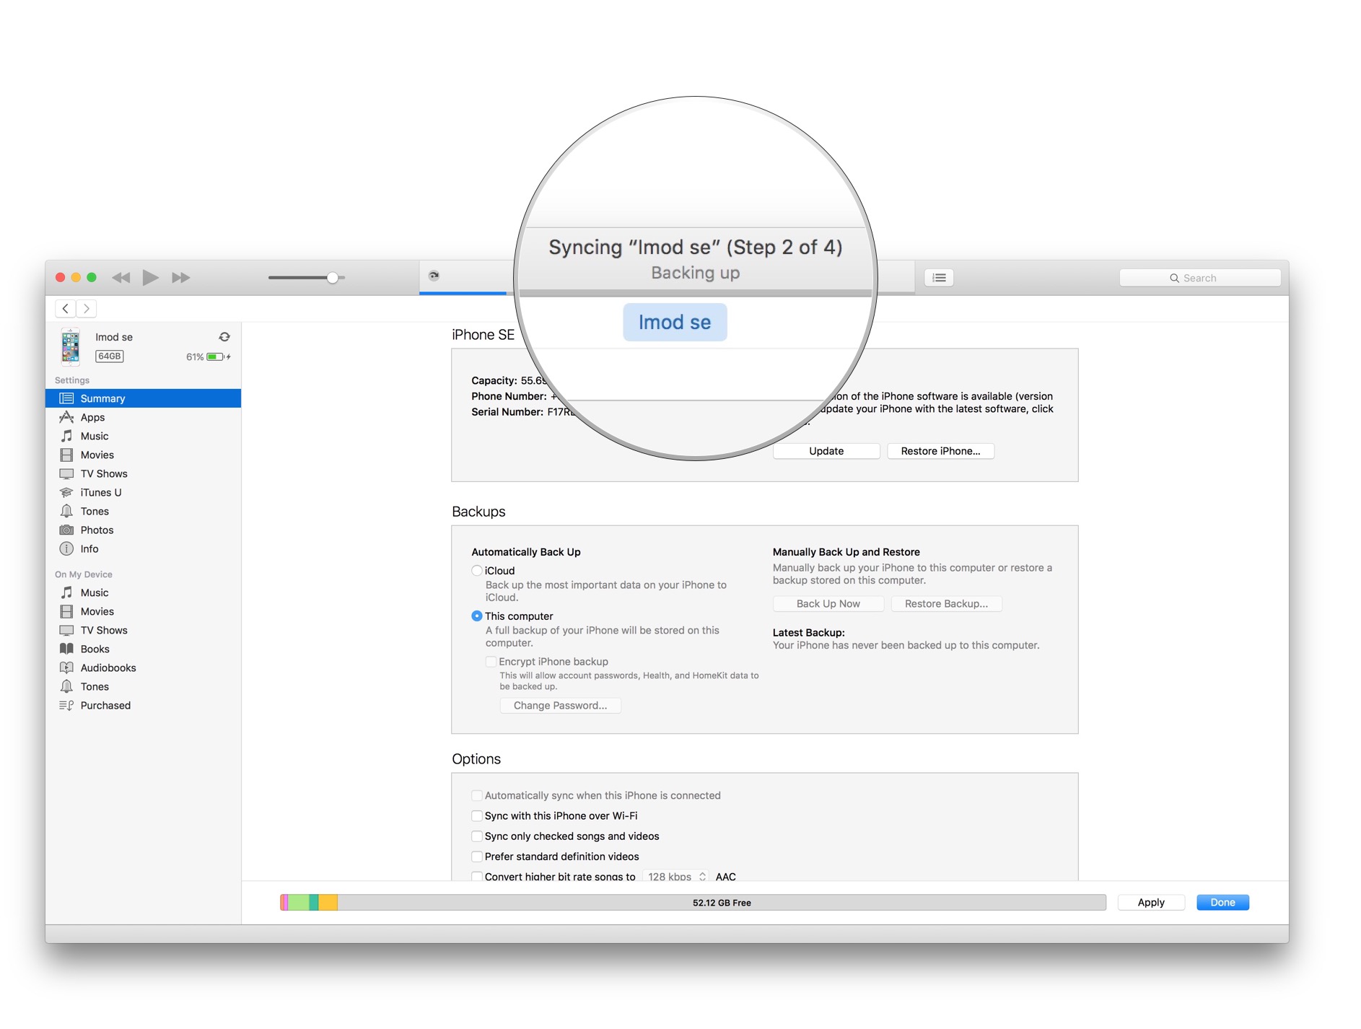Click the rewind playback button
Screen dimensions: 1361x1029
tap(121, 278)
